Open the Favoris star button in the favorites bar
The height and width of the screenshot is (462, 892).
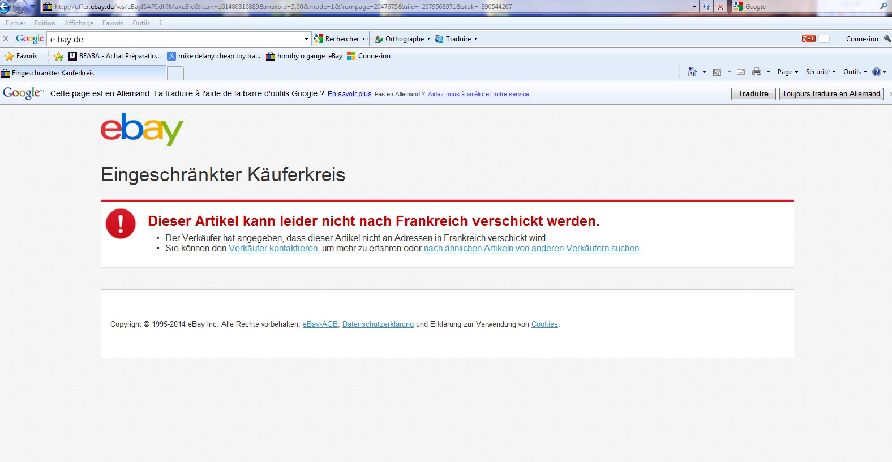(21, 56)
